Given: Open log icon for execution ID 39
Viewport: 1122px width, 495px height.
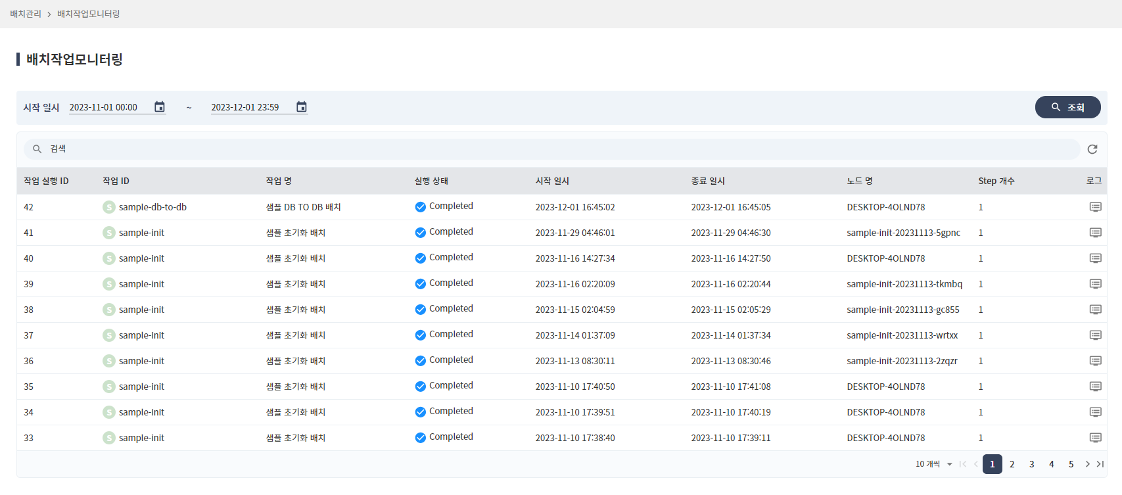Looking at the screenshot, I should point(1095,284).
